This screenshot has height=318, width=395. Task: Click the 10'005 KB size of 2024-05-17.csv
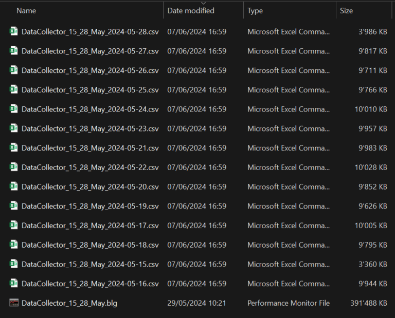(x=370, y=226)
